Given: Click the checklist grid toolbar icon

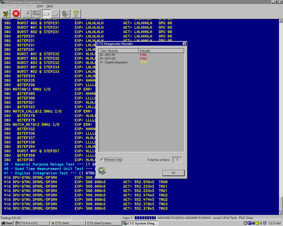Looking at the screenshot, I should (x=36, y=14).
